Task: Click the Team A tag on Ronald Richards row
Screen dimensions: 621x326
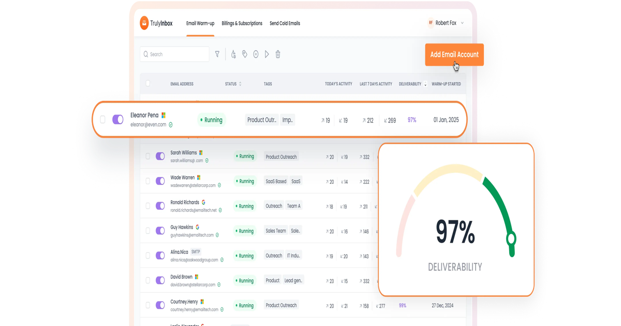Action: 294,206
